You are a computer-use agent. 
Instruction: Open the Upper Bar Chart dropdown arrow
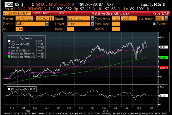pos(92,18)
